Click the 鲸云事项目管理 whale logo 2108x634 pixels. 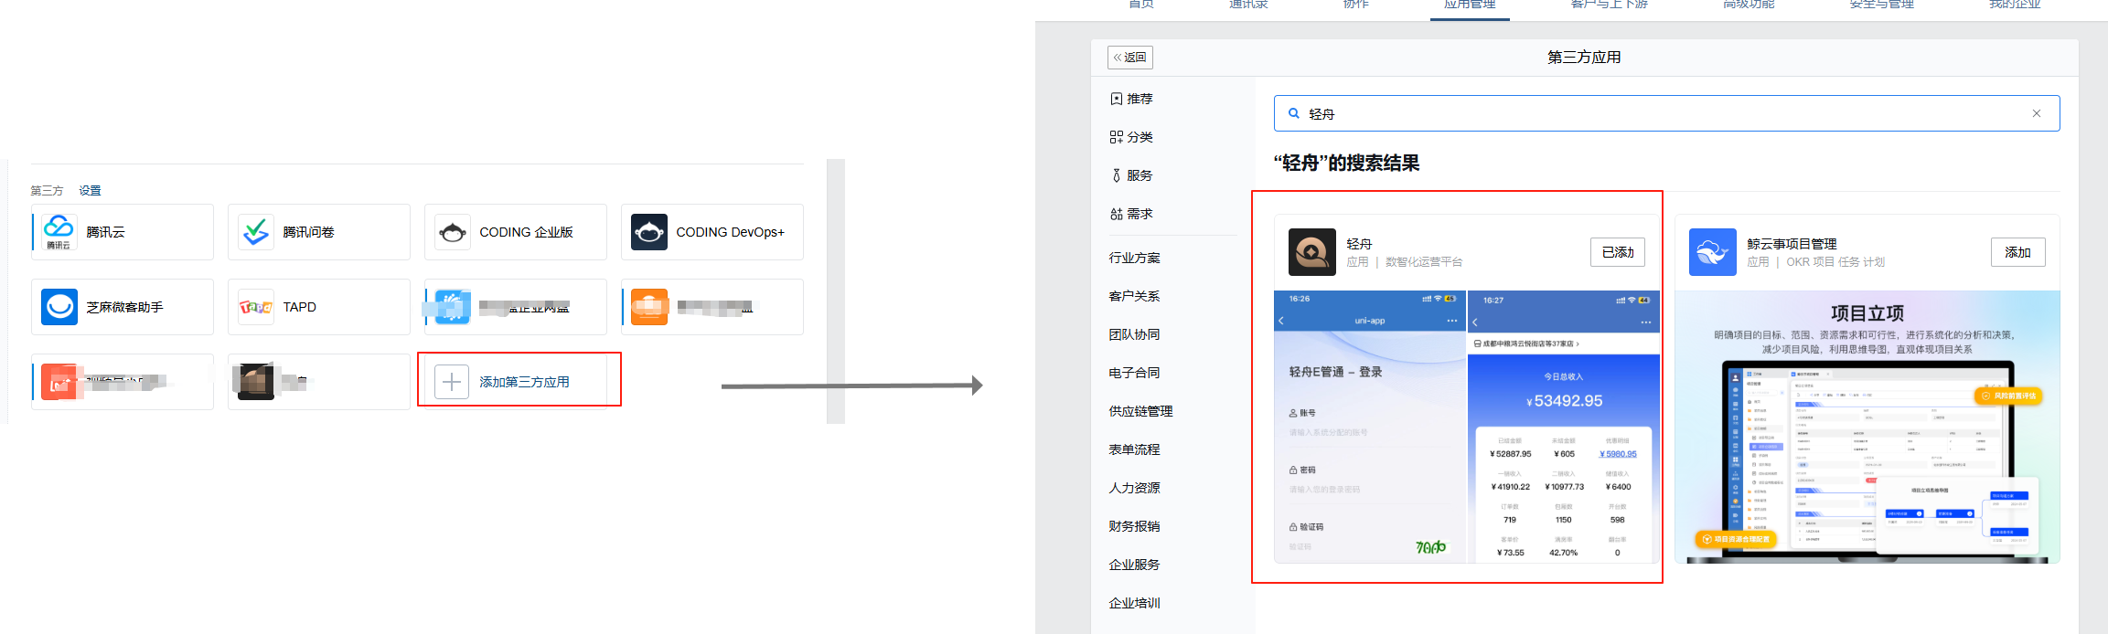coord(1713,252)
